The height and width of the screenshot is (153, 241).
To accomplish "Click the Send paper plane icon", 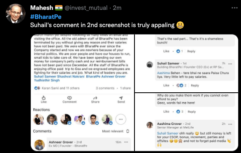I will tap(121, 98).
